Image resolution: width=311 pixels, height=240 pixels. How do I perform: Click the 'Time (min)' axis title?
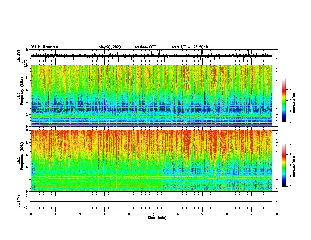click(x=157, y=218)
